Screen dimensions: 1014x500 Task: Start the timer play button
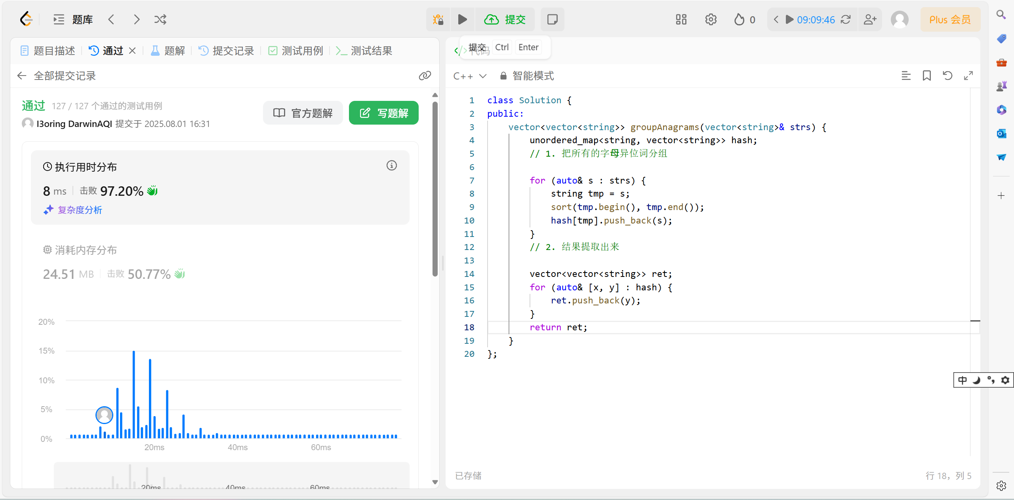coord(789,19)
